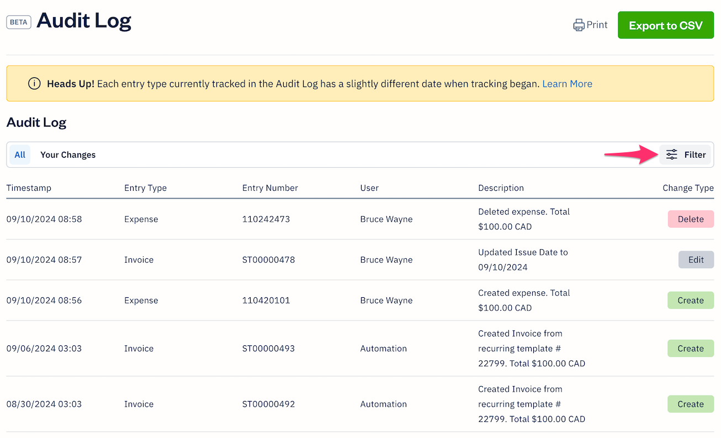Export the audit log to CSV
This screenshot has width=721, height=438.
665,25
